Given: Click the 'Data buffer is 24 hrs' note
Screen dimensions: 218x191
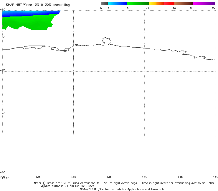Looking at the screenshot, I should point(68,186).
